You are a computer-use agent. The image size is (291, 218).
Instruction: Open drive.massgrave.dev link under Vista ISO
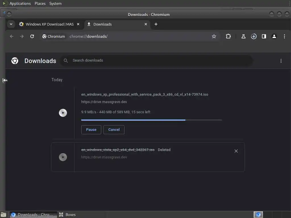tap(104, 157)
